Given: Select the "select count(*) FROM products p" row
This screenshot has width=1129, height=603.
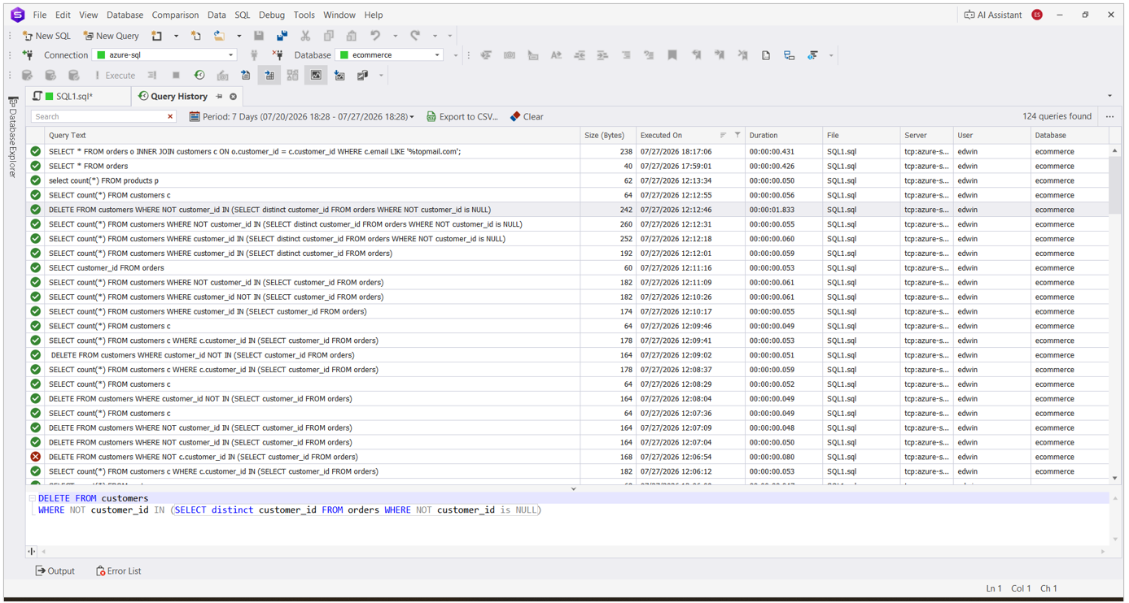Looking at the screenshot, I should pyautogui.click(x=568, y=180).
